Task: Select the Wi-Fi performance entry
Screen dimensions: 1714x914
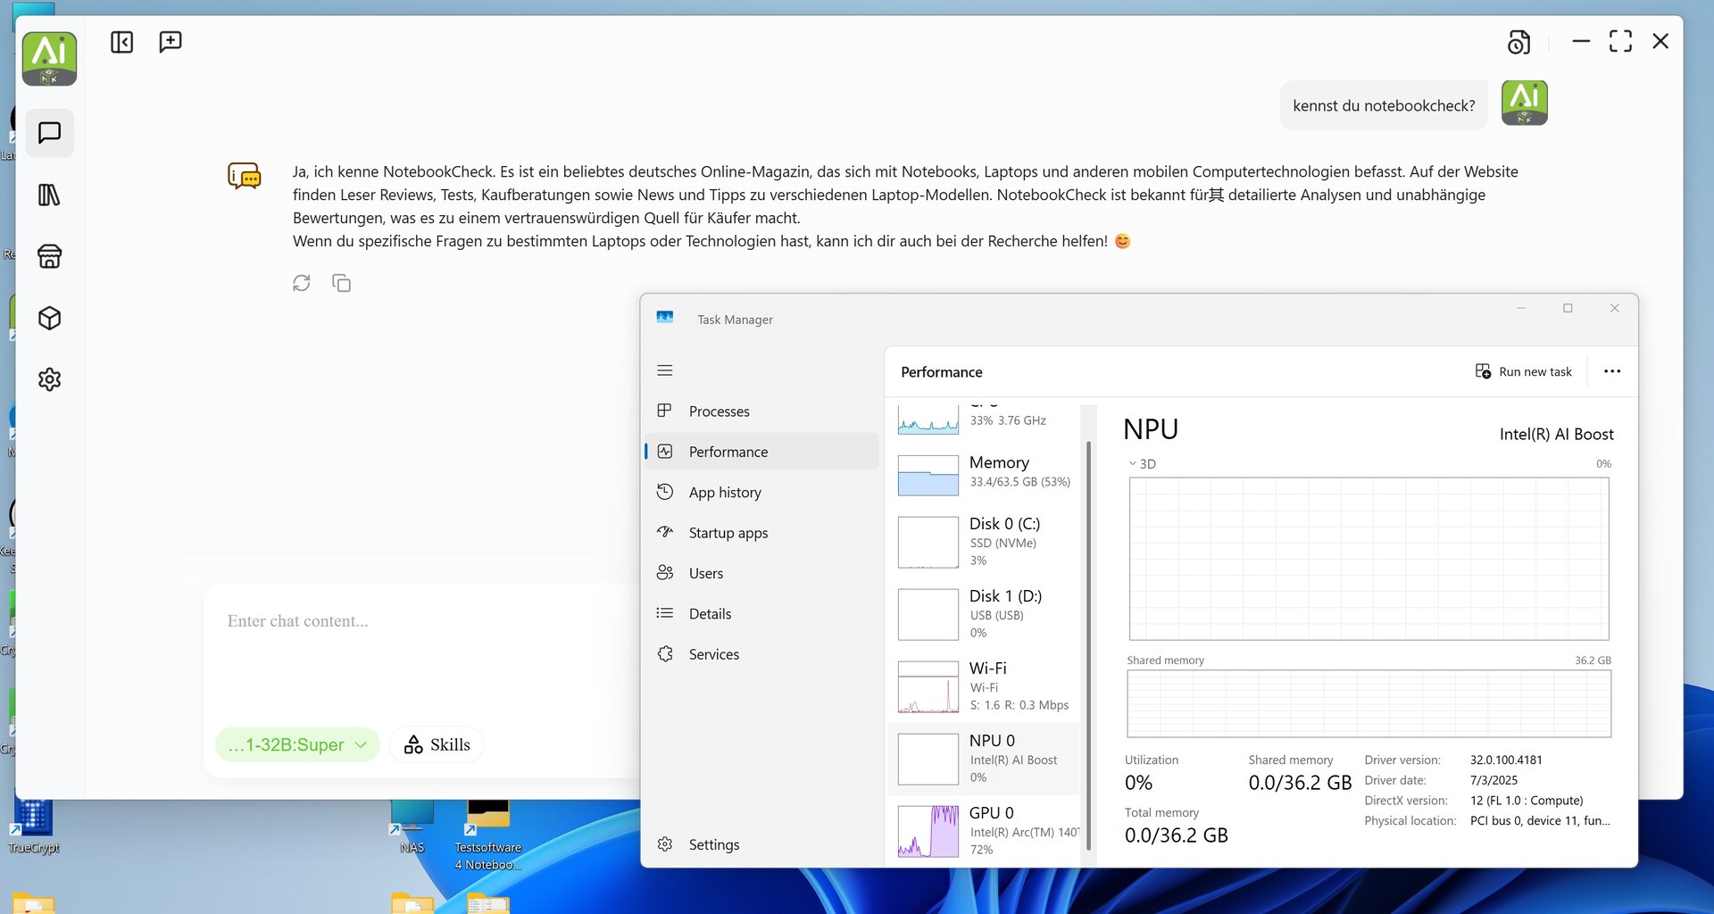Action: (985, 686)
